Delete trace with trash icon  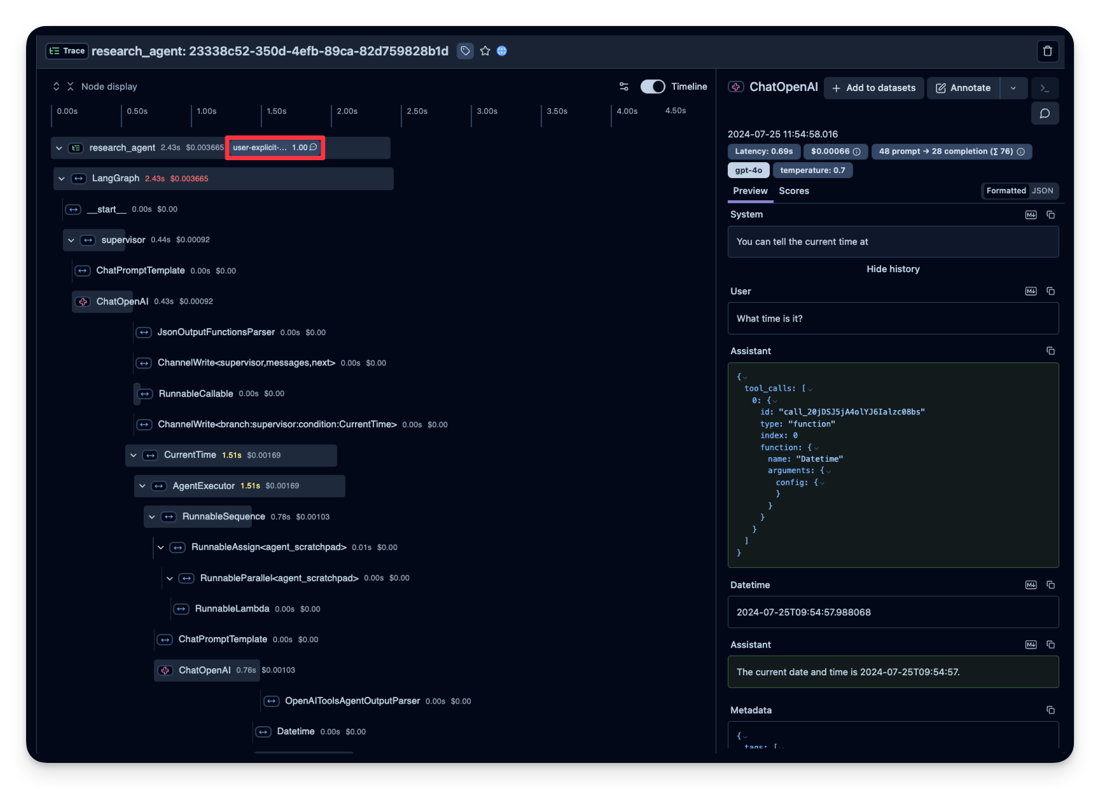(x=1047, y=51)
